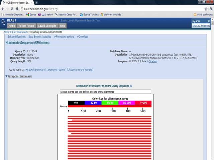Open the Taxonomy reports link
The height and width of the screenshot is (160, 214).
pos(56,70)
